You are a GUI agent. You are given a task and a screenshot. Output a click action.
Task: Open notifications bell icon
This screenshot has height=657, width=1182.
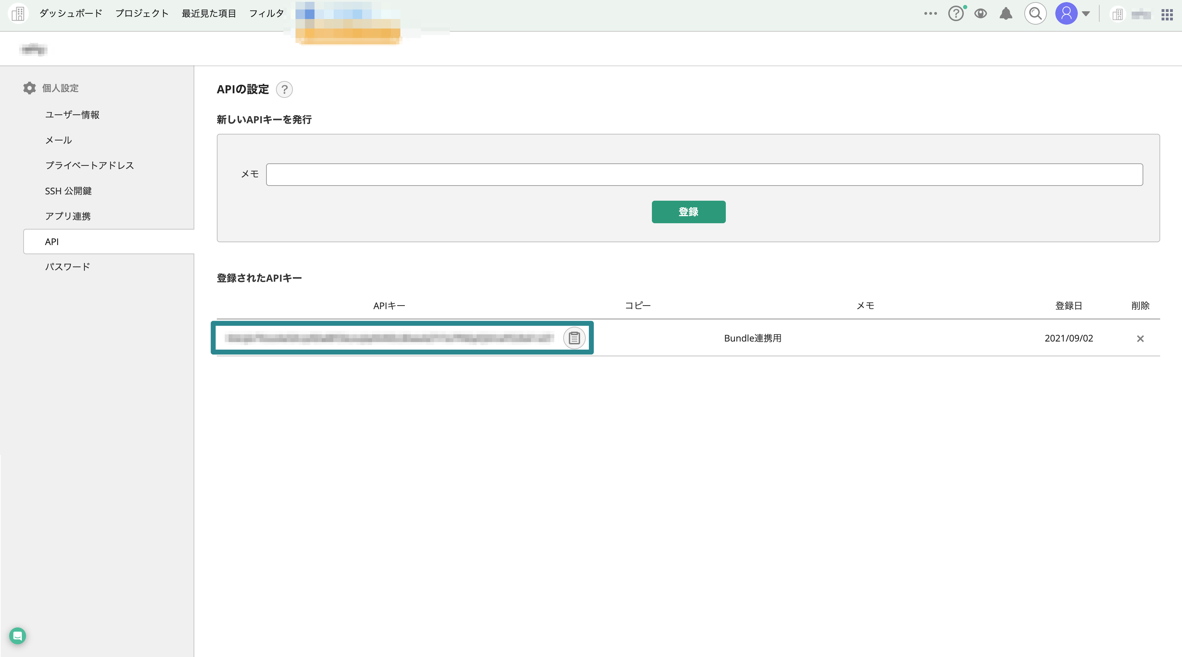click(1005, 14)
